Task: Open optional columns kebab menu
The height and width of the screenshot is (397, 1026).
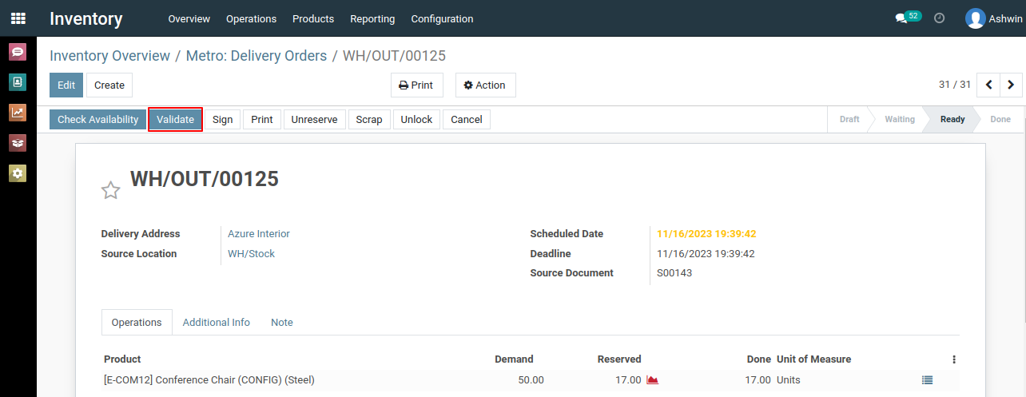Action: pos(954,359)
